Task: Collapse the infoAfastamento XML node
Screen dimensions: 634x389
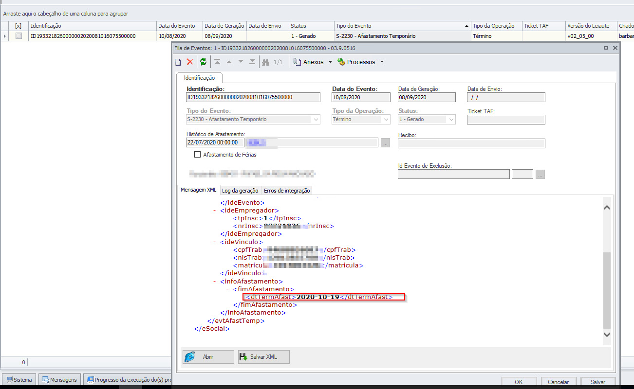Action: coord(215,282)
